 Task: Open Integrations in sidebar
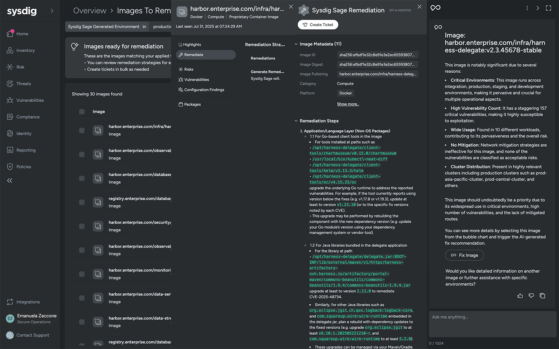click(23, 302)
